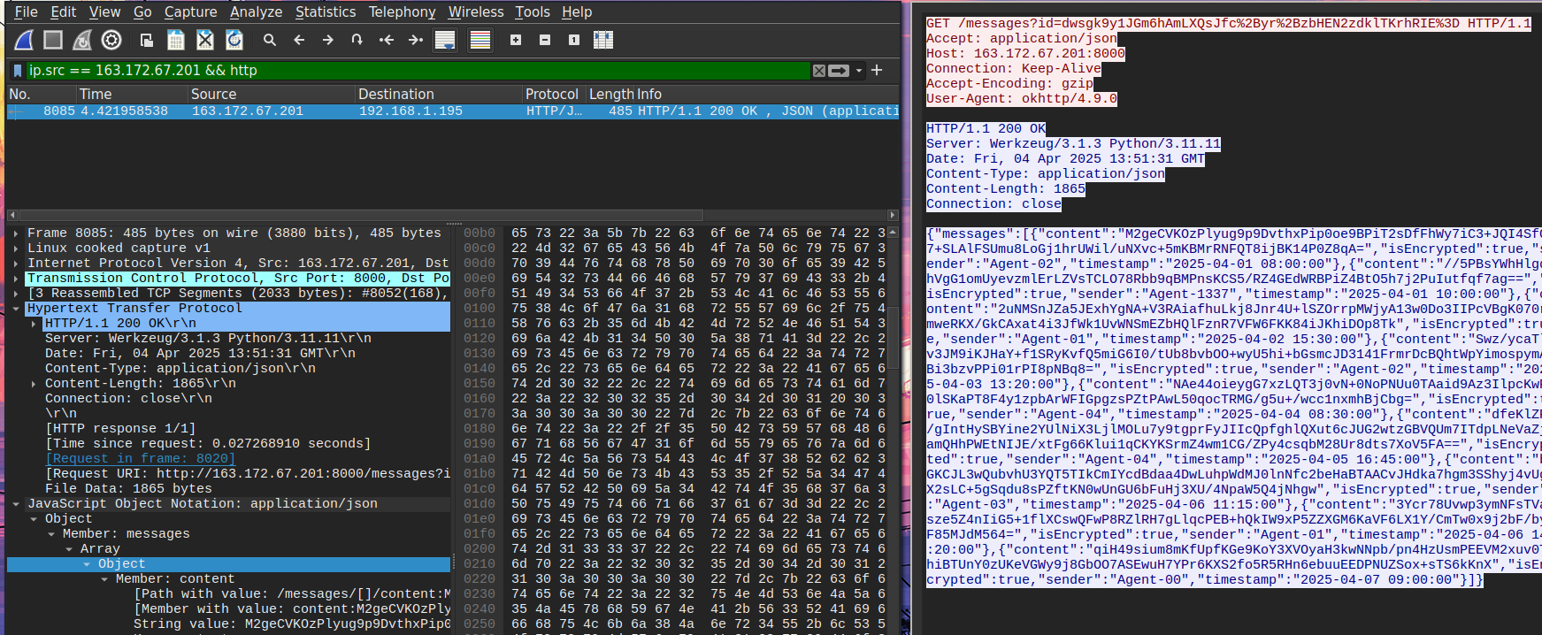Zoom out the main window text
1542x635 pixels.
pyautogui.click(x=545, y=40)
